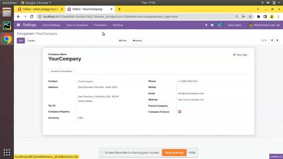Open the notifications bell icon

coord(207,25)
